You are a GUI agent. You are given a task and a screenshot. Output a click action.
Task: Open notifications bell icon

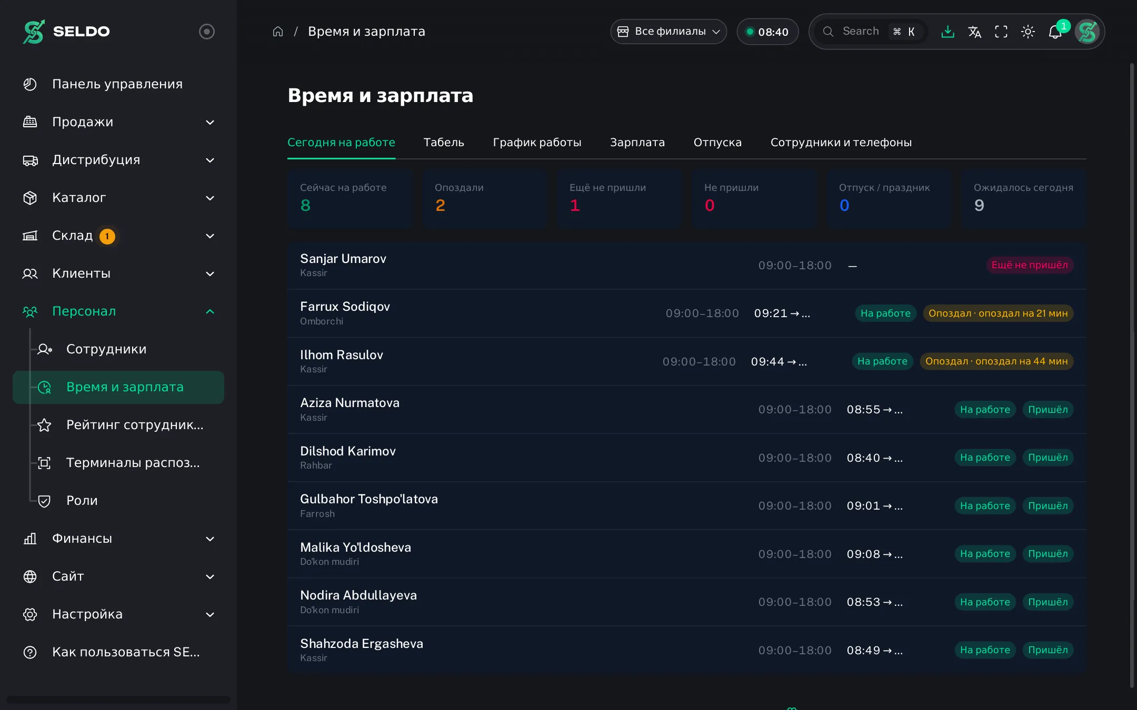click(x=1055, y=32)
